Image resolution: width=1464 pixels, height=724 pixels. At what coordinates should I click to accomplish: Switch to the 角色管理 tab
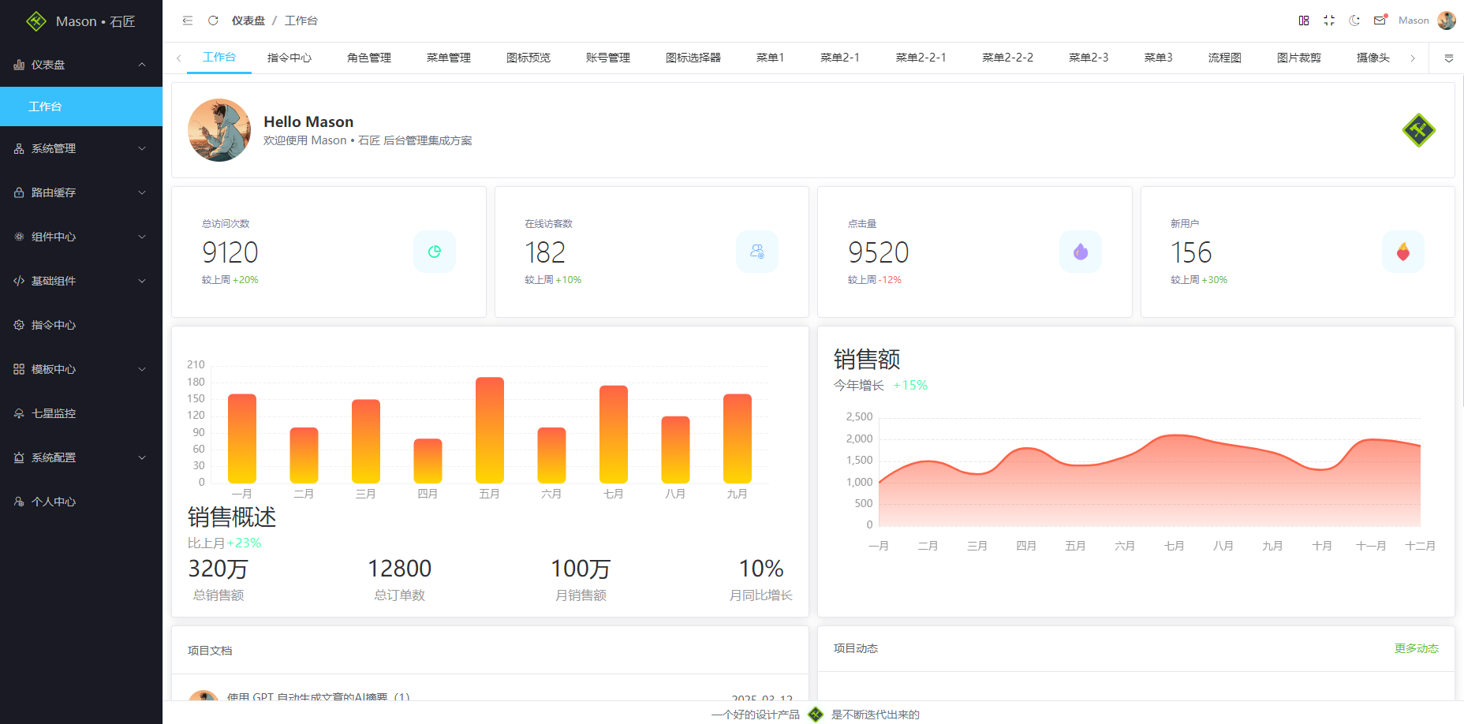pos(369,58)
